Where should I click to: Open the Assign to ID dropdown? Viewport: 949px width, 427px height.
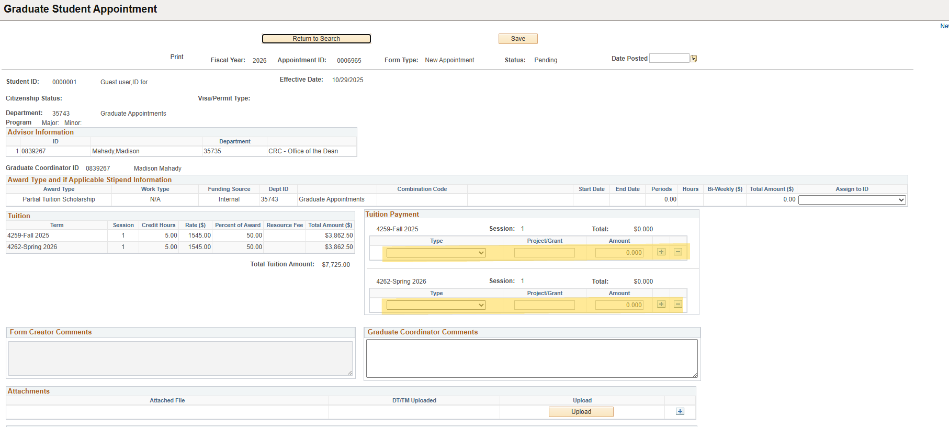point(851,200)
